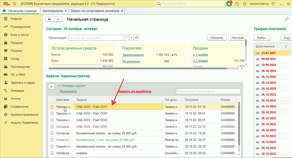Select payment row dated 09.09.2022
This screenshot has width=292, height=158.
click(273, 59)
